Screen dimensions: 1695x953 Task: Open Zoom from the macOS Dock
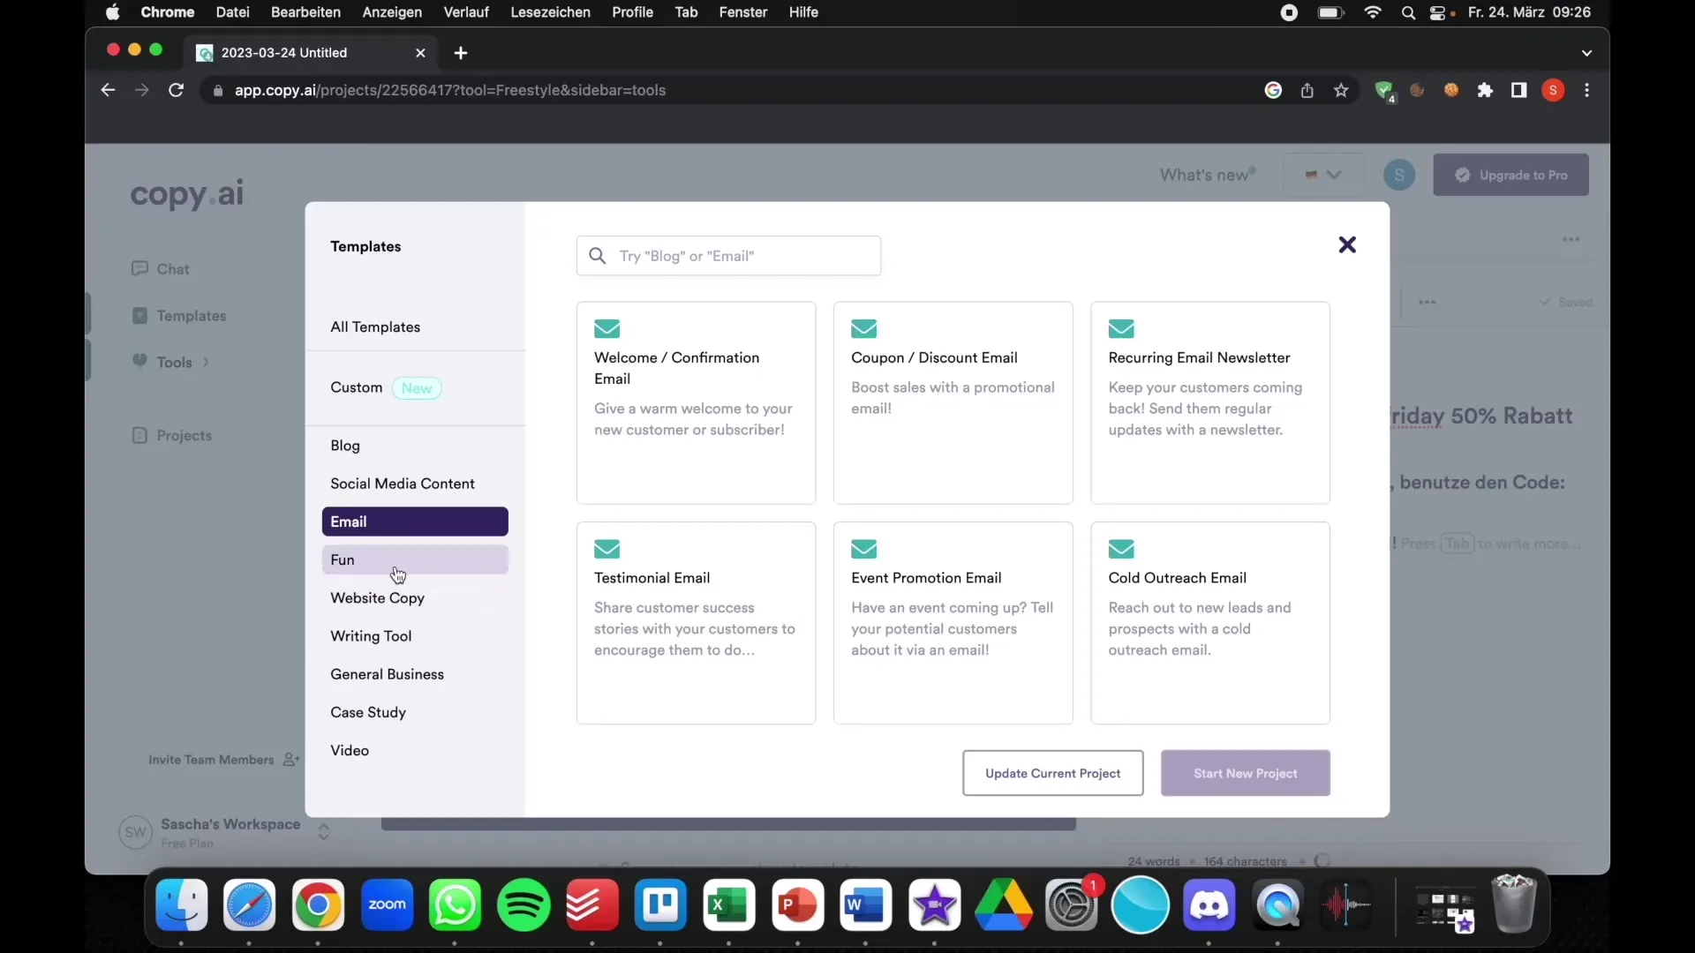coord(387,903)
